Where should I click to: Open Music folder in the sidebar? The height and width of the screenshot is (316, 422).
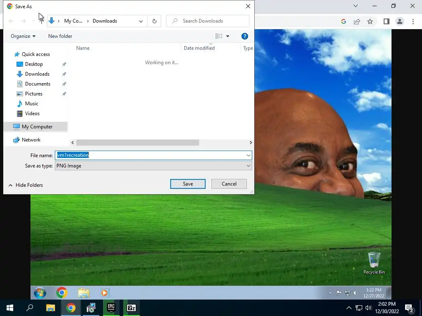click(31, 103)
